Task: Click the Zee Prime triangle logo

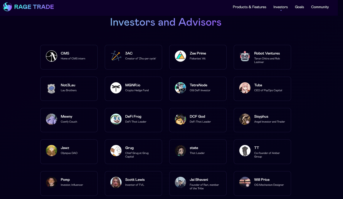Action: [x=180, y=56]
